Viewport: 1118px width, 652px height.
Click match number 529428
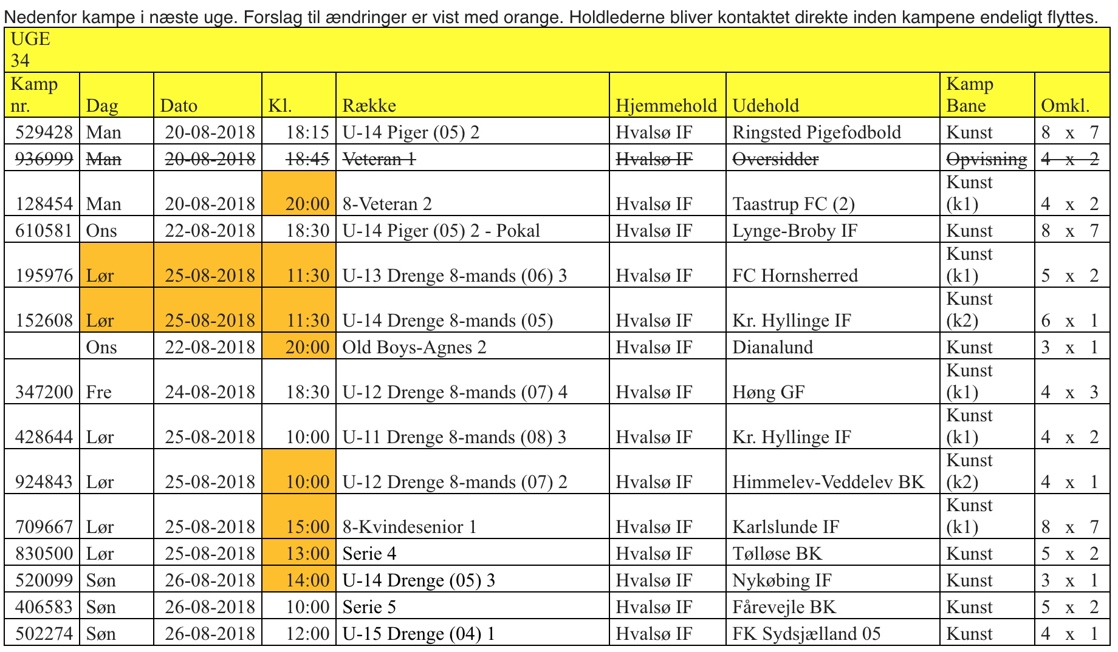pos(42,131)
